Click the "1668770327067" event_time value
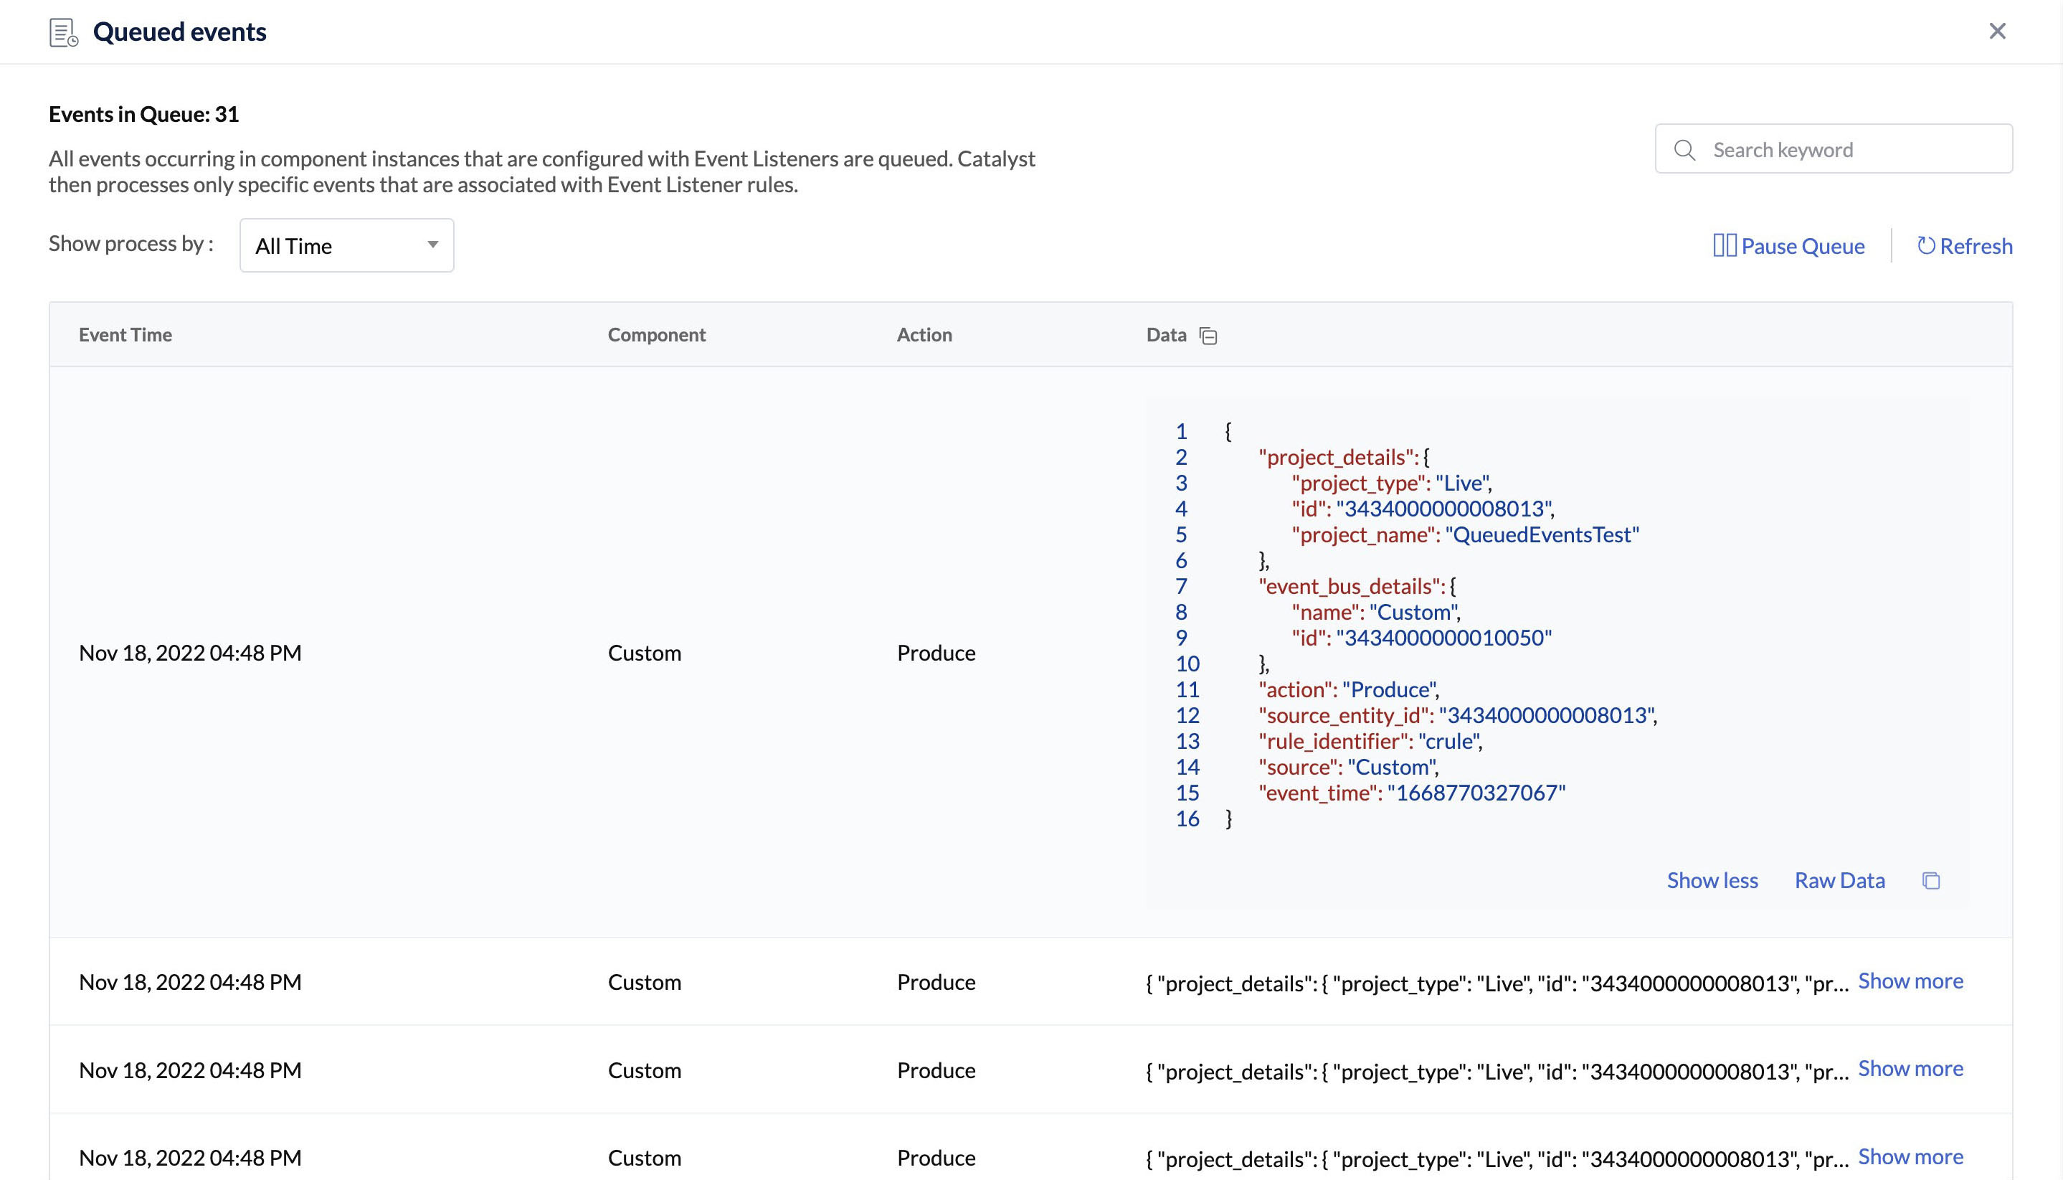 (1476, 793)
